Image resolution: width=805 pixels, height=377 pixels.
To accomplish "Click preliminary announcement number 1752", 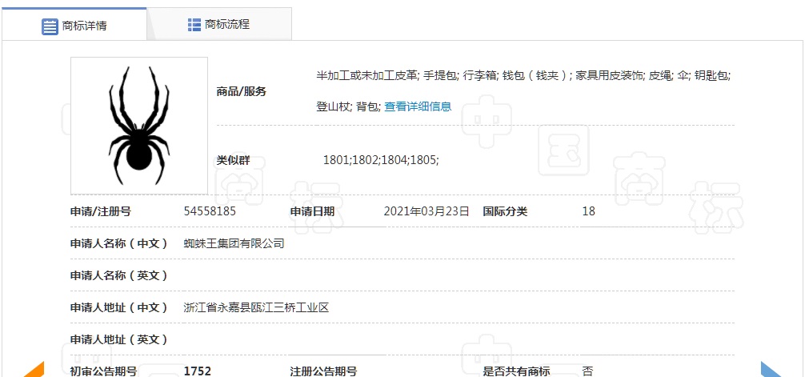I will coord(198,371).
